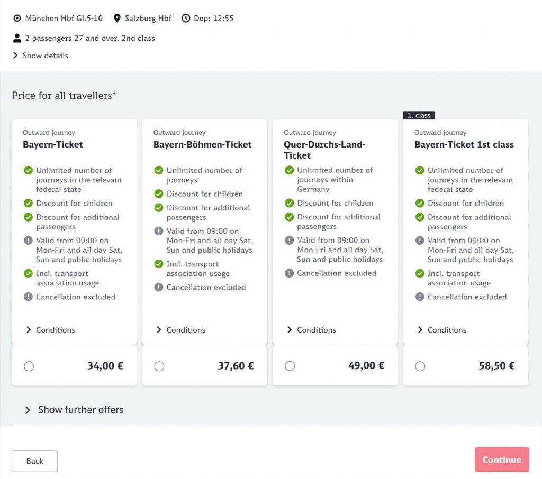This screenshot has width=542, height=479.
Task: Expand Show details
Action: (x=40, y=56)
